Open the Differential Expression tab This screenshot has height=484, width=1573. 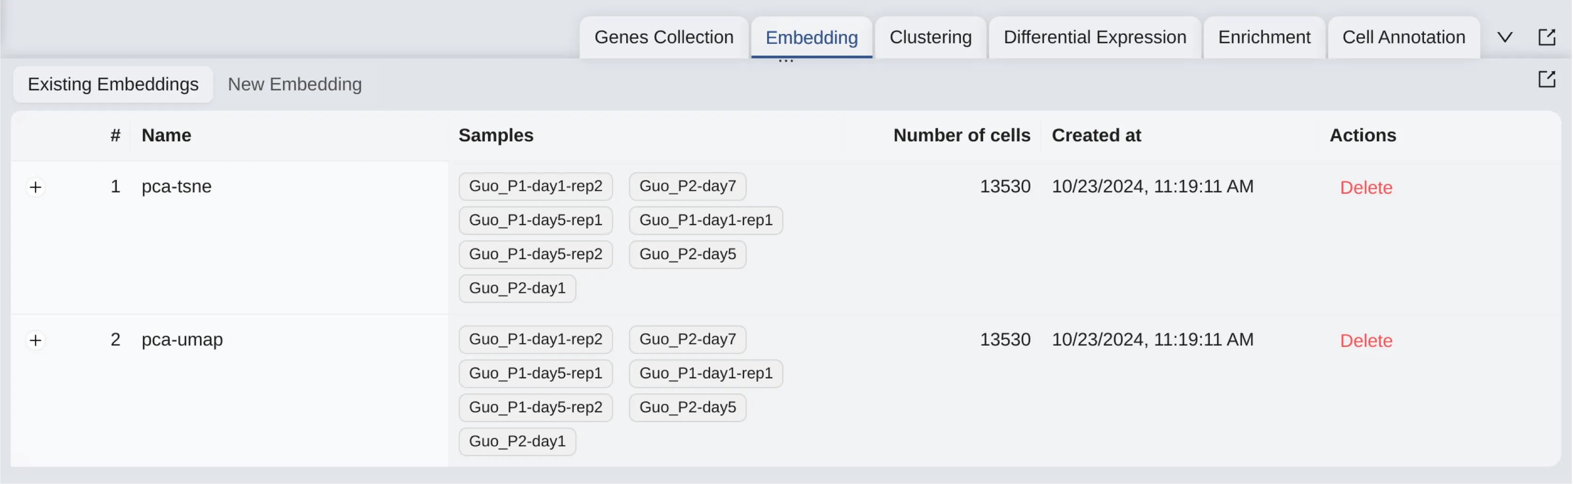(x=1094, y=37)
